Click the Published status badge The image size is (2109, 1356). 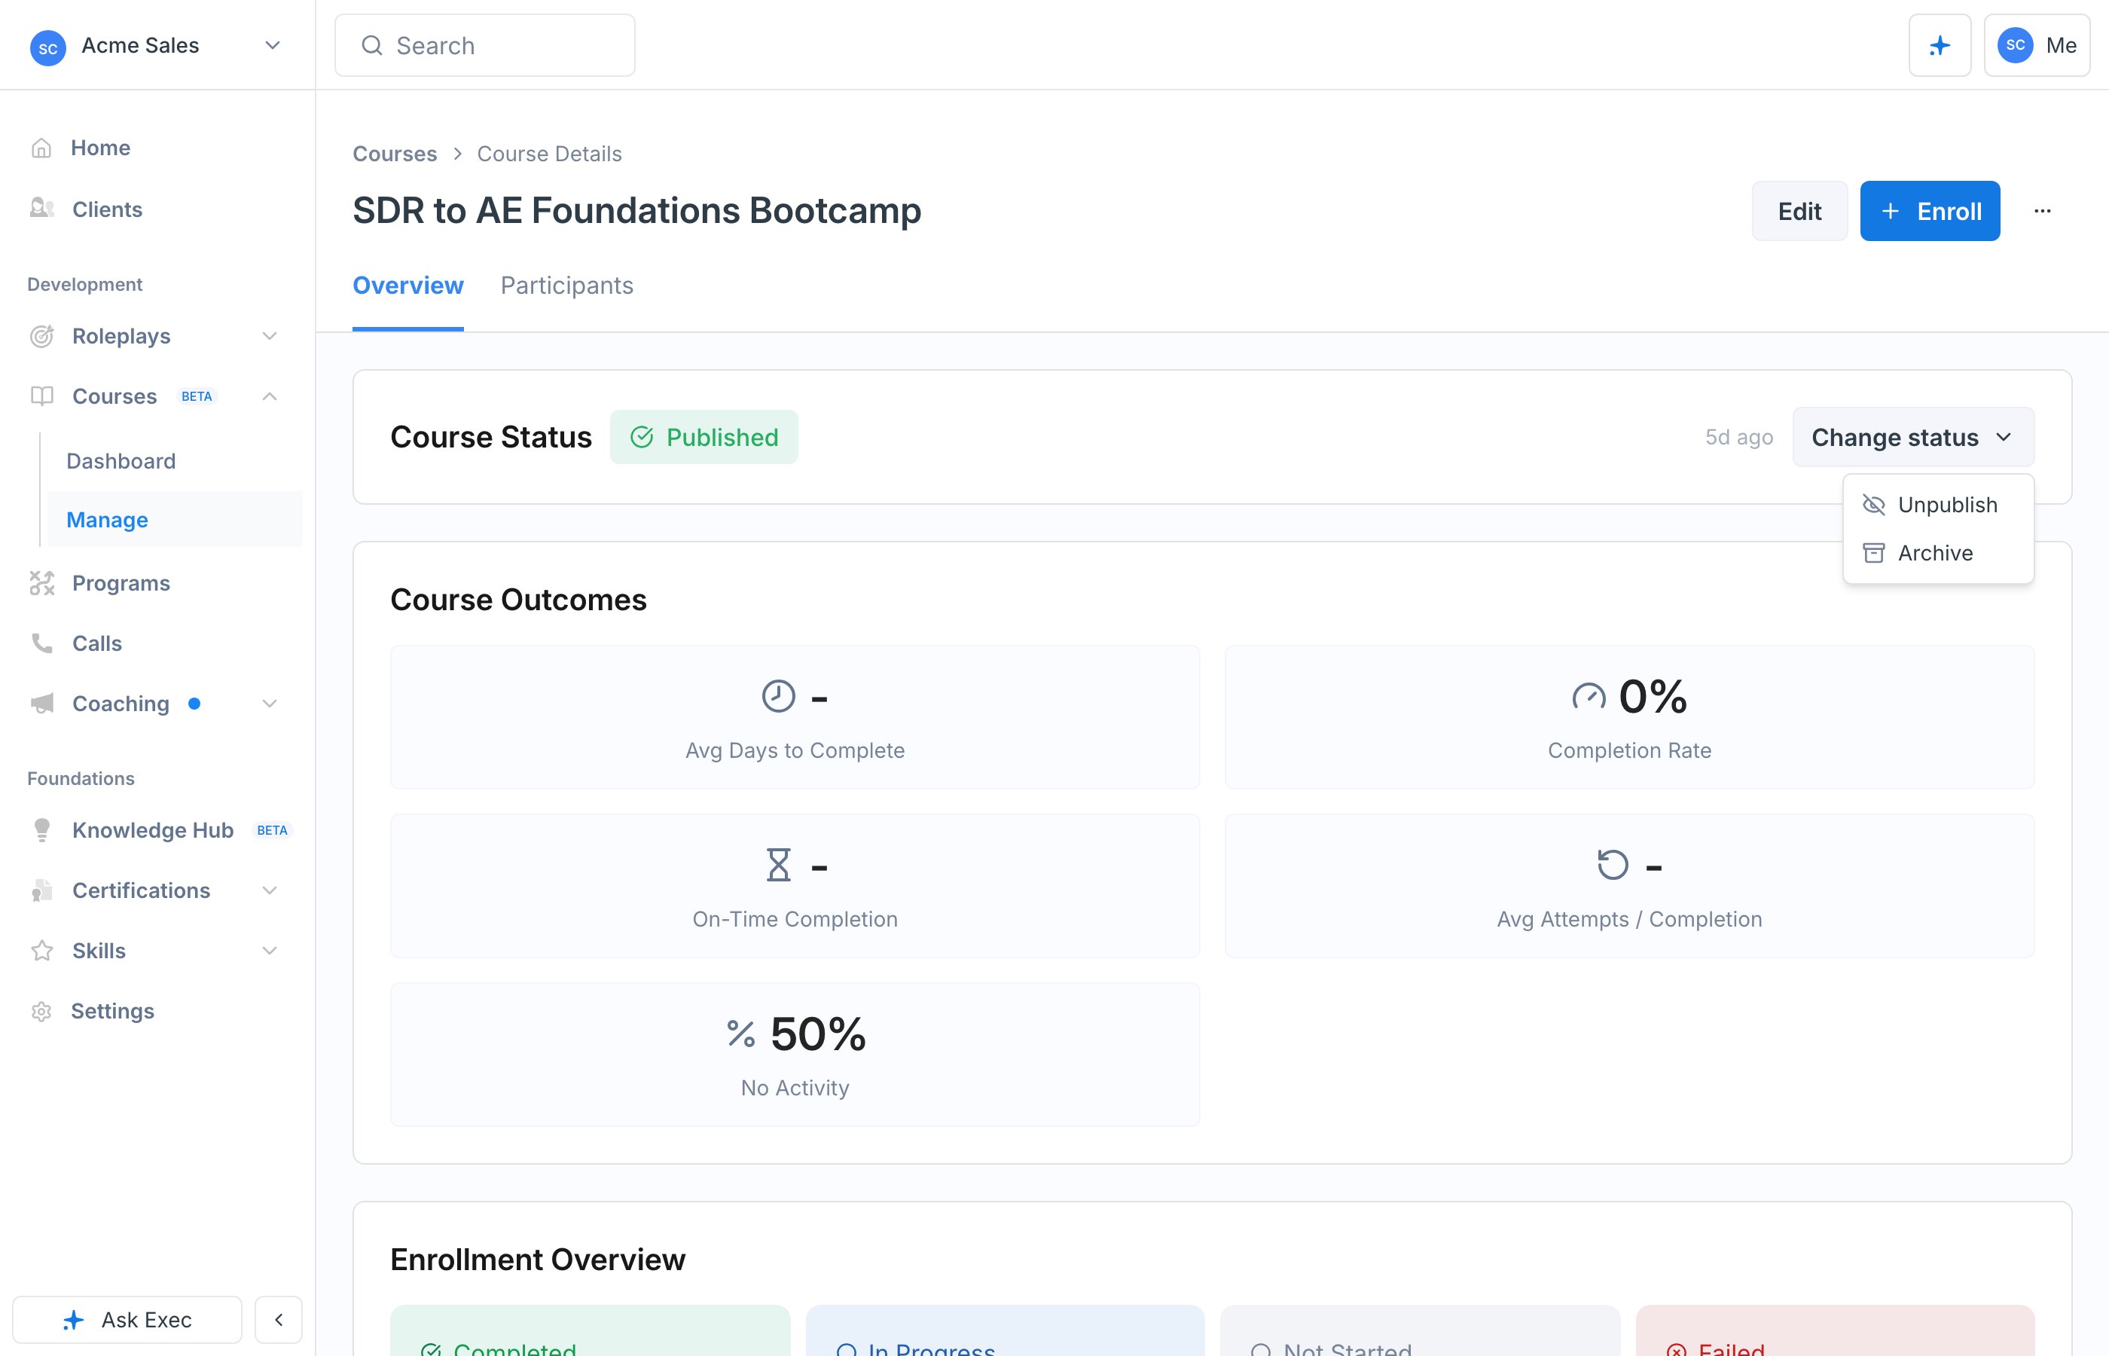point(704,437)
